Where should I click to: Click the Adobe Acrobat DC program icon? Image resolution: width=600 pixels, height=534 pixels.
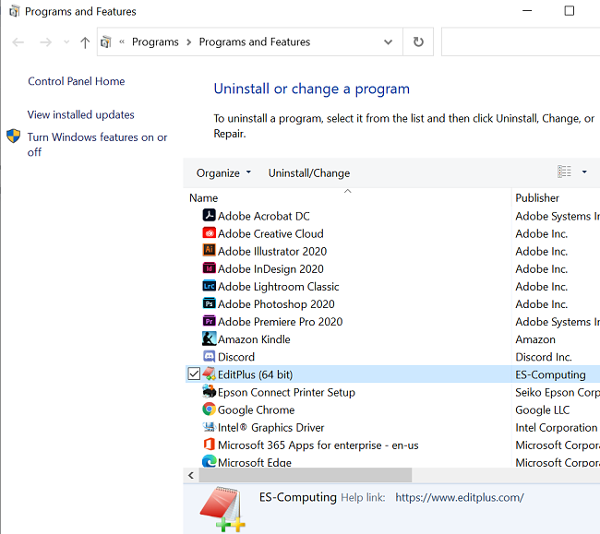pos(209,215)
